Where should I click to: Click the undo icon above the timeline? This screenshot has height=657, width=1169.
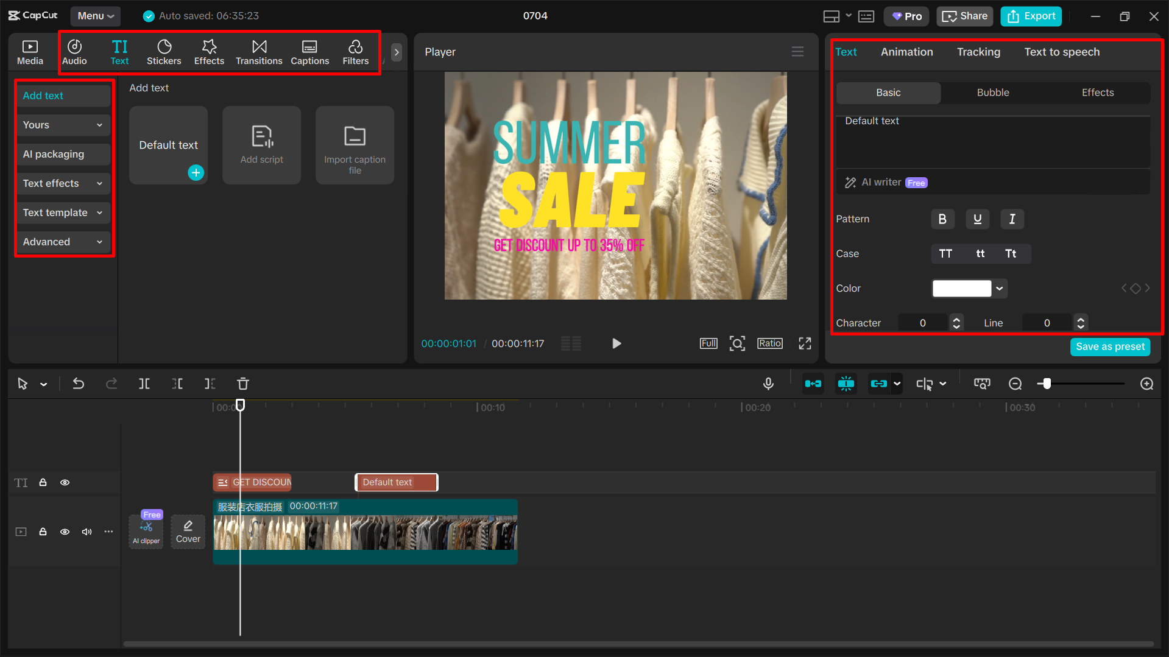point(79,384)
